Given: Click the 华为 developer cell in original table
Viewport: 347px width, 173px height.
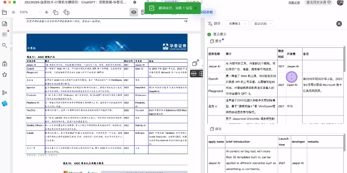Looking at the screenshot, I should [x=294, y=106].
